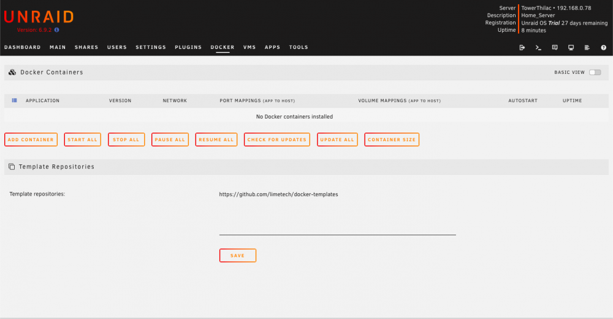The width and height of the screenshot is (613, 319).
Task: Click the Version column header
Action: (120, 101)
